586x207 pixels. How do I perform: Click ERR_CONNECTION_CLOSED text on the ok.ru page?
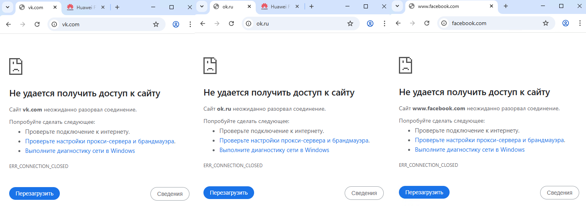tap(233, 166)
